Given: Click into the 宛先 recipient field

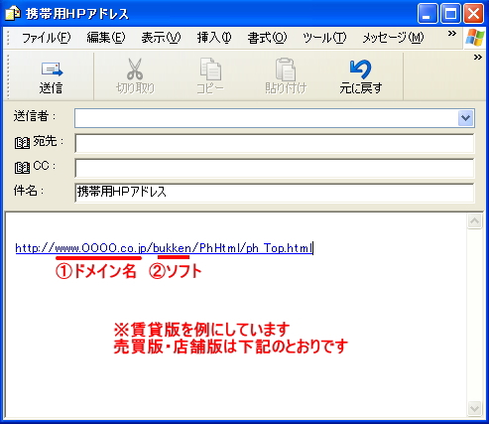Looking at the screenshot, I should point(275,143).
